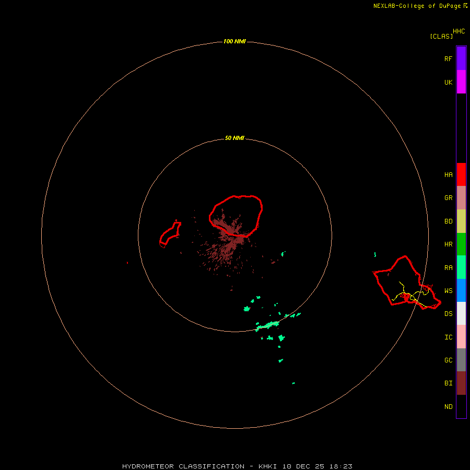
Task: Click the DS white legend swatch
Action: pyautogui.click(x=461, y=313)
